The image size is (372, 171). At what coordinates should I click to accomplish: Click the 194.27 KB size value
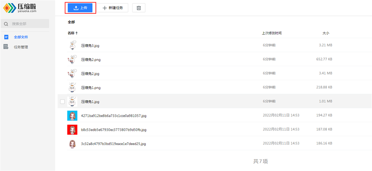click(324, 115)
